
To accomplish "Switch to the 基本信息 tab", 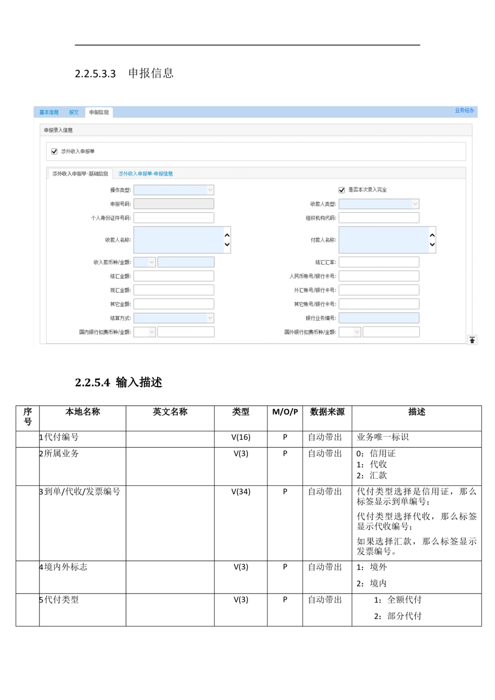I will point(49,112).
